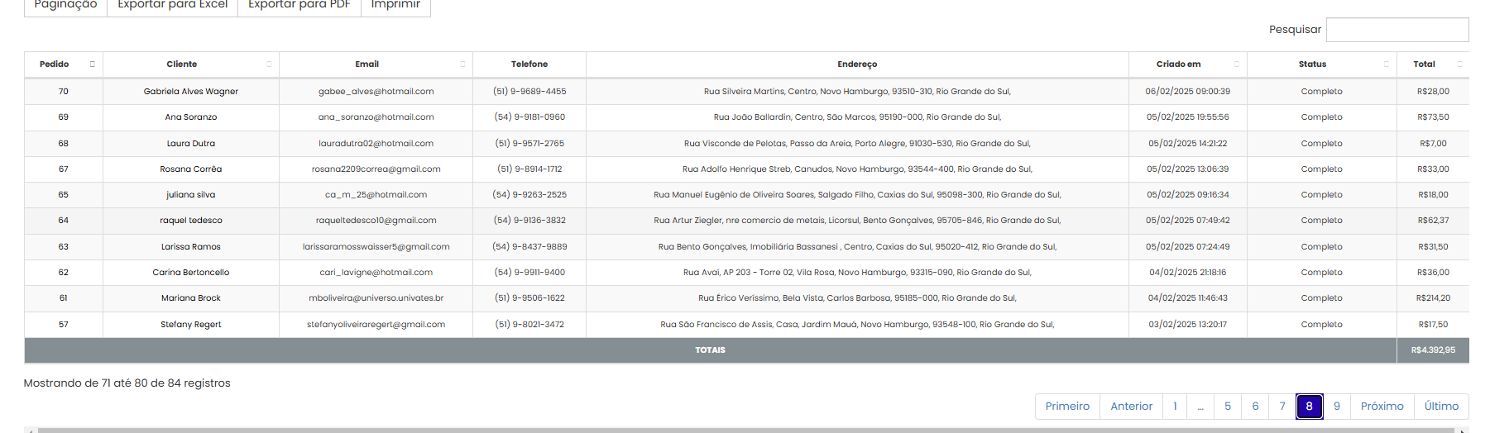Select page 7 in pagination
The image size is (1490, 433).
1282,407
